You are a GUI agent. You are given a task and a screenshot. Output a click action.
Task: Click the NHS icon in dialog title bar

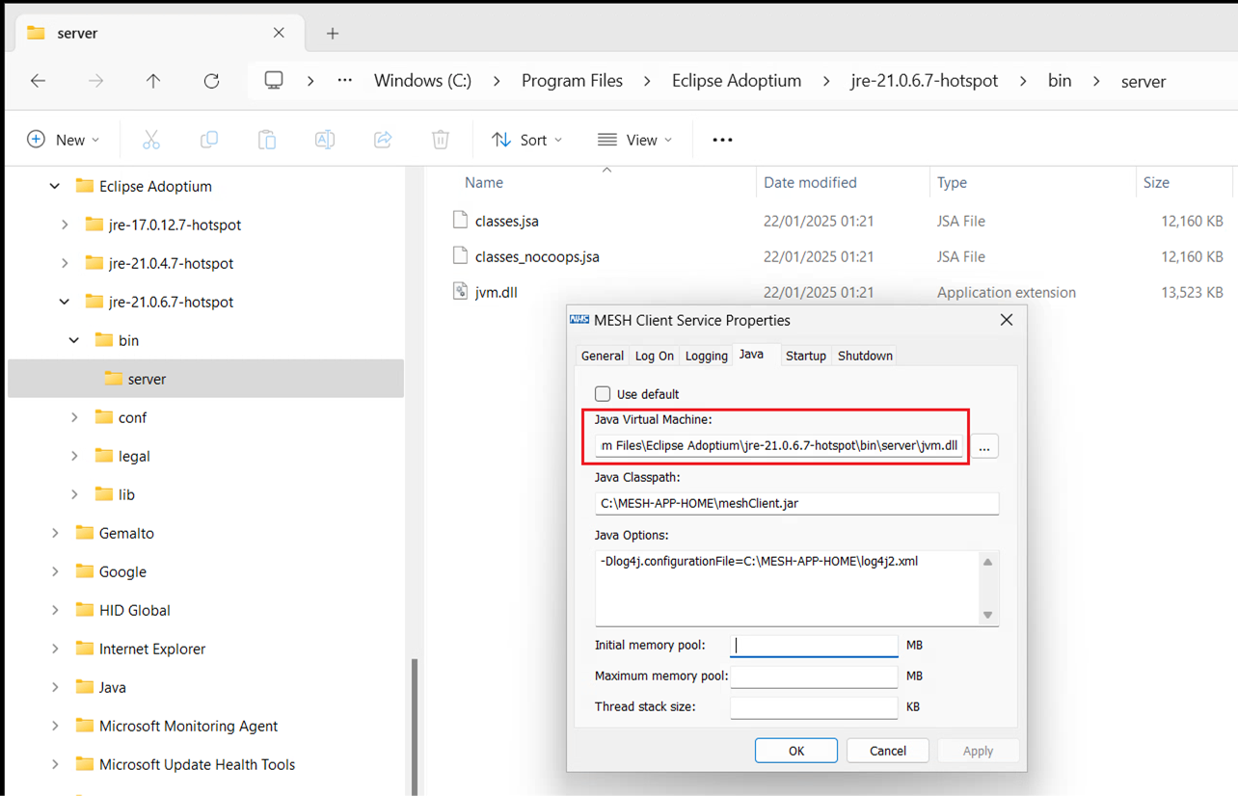pos(579,320)
